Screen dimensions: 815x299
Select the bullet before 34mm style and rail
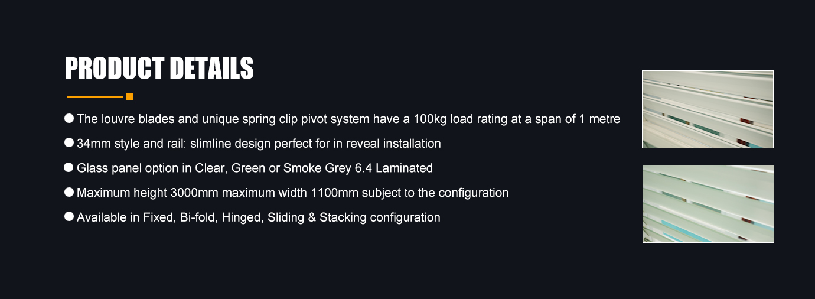click(x=69, y=143)
